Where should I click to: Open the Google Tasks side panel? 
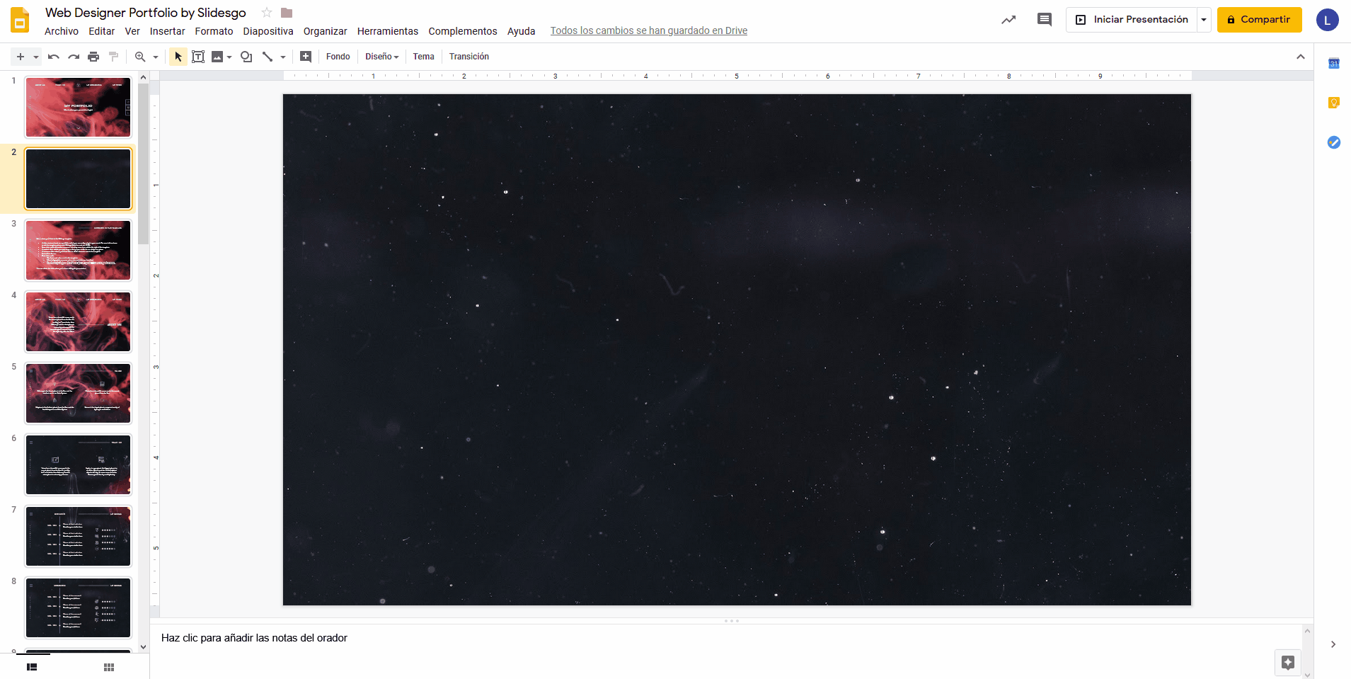pyautogui.click(x=1334, y=142)
